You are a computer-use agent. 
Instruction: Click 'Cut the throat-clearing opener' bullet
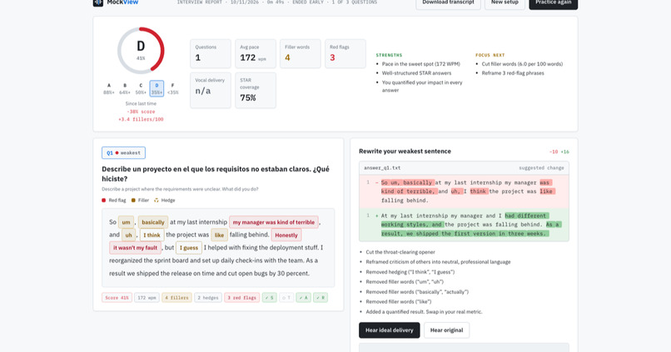[x=400, y=252]
